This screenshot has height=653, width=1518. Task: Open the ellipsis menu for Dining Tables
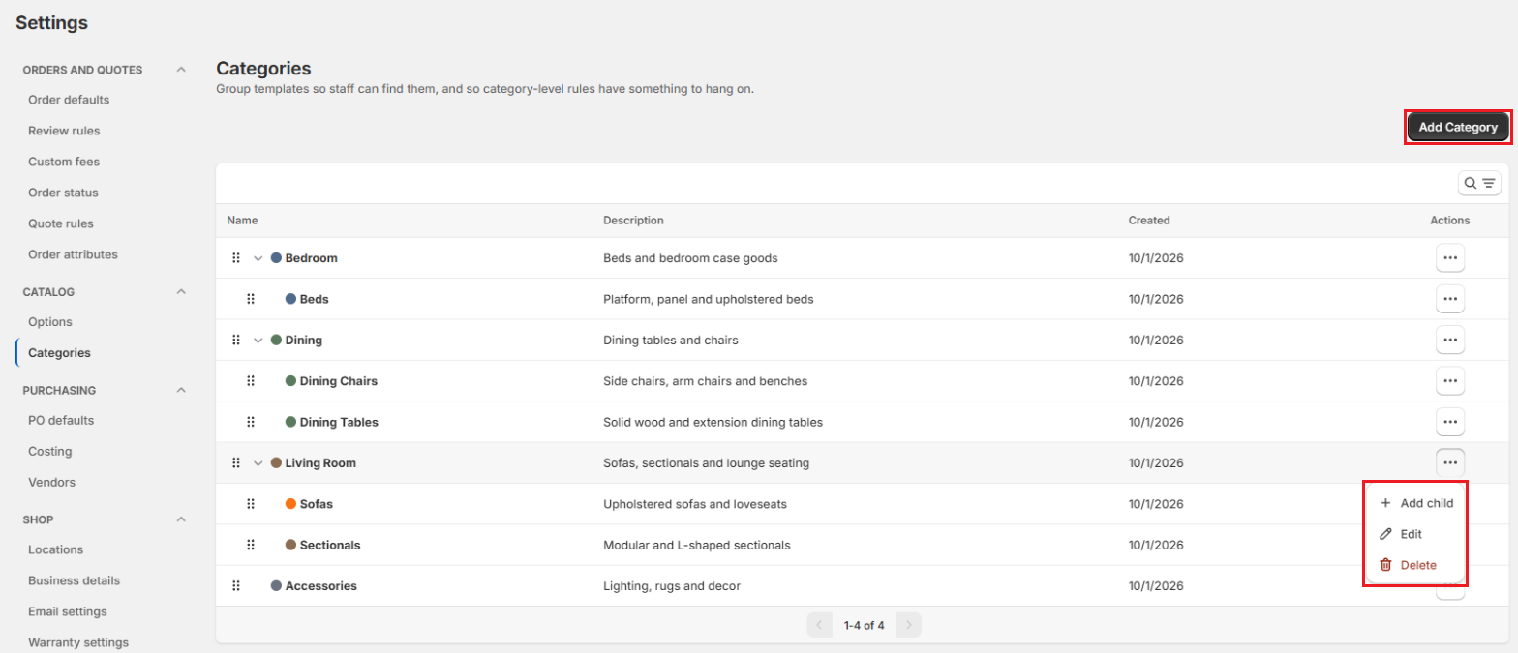1450,422
